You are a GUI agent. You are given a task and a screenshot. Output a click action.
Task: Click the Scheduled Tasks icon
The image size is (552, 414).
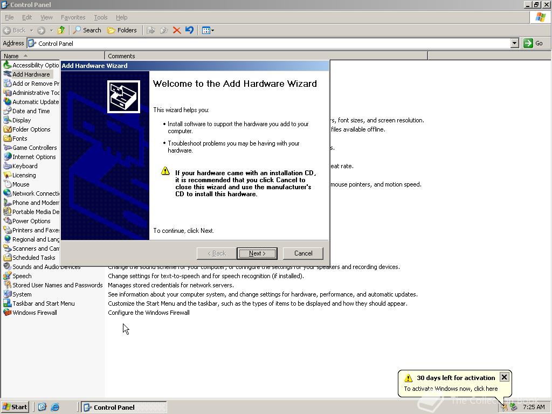click(x=7, y=257)
